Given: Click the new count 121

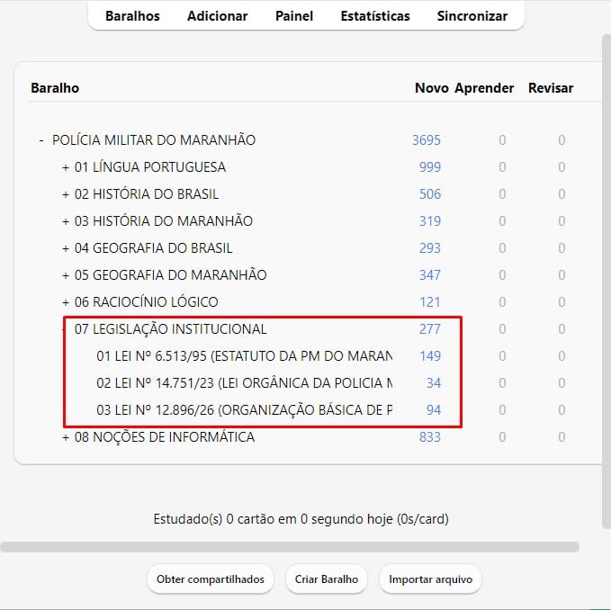Looking at the screenshot, I should point(430,302).
